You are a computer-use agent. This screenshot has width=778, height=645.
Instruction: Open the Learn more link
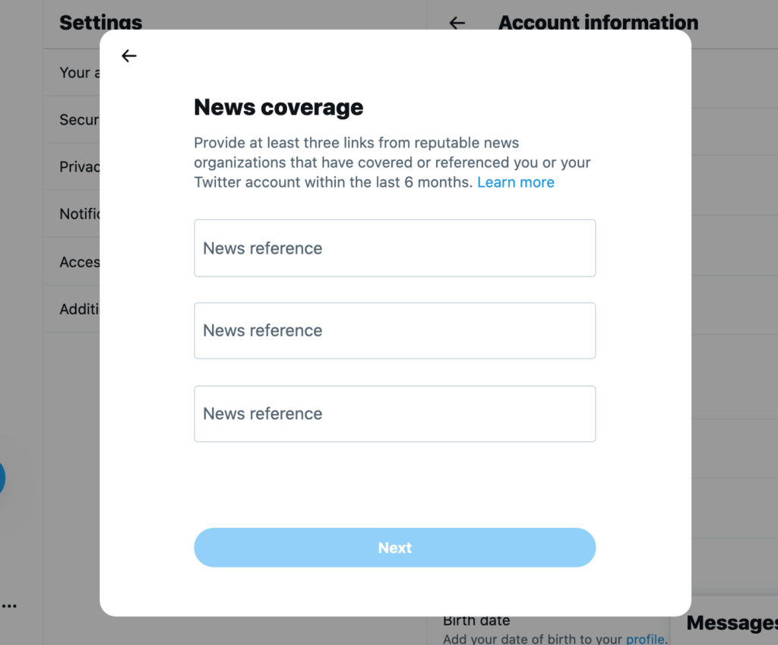515,182
